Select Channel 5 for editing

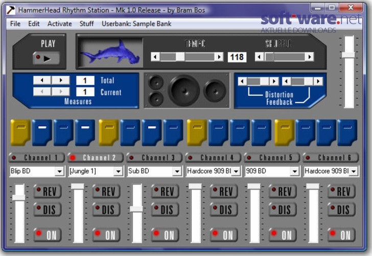(272, 158)
